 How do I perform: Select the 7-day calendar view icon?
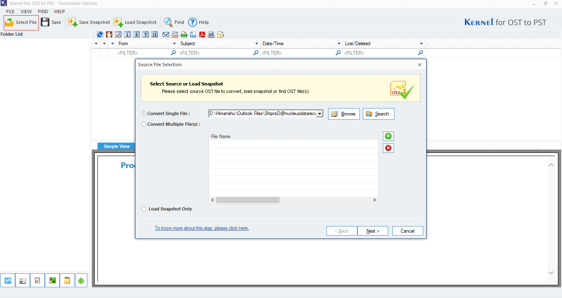(x=145, y=35)
